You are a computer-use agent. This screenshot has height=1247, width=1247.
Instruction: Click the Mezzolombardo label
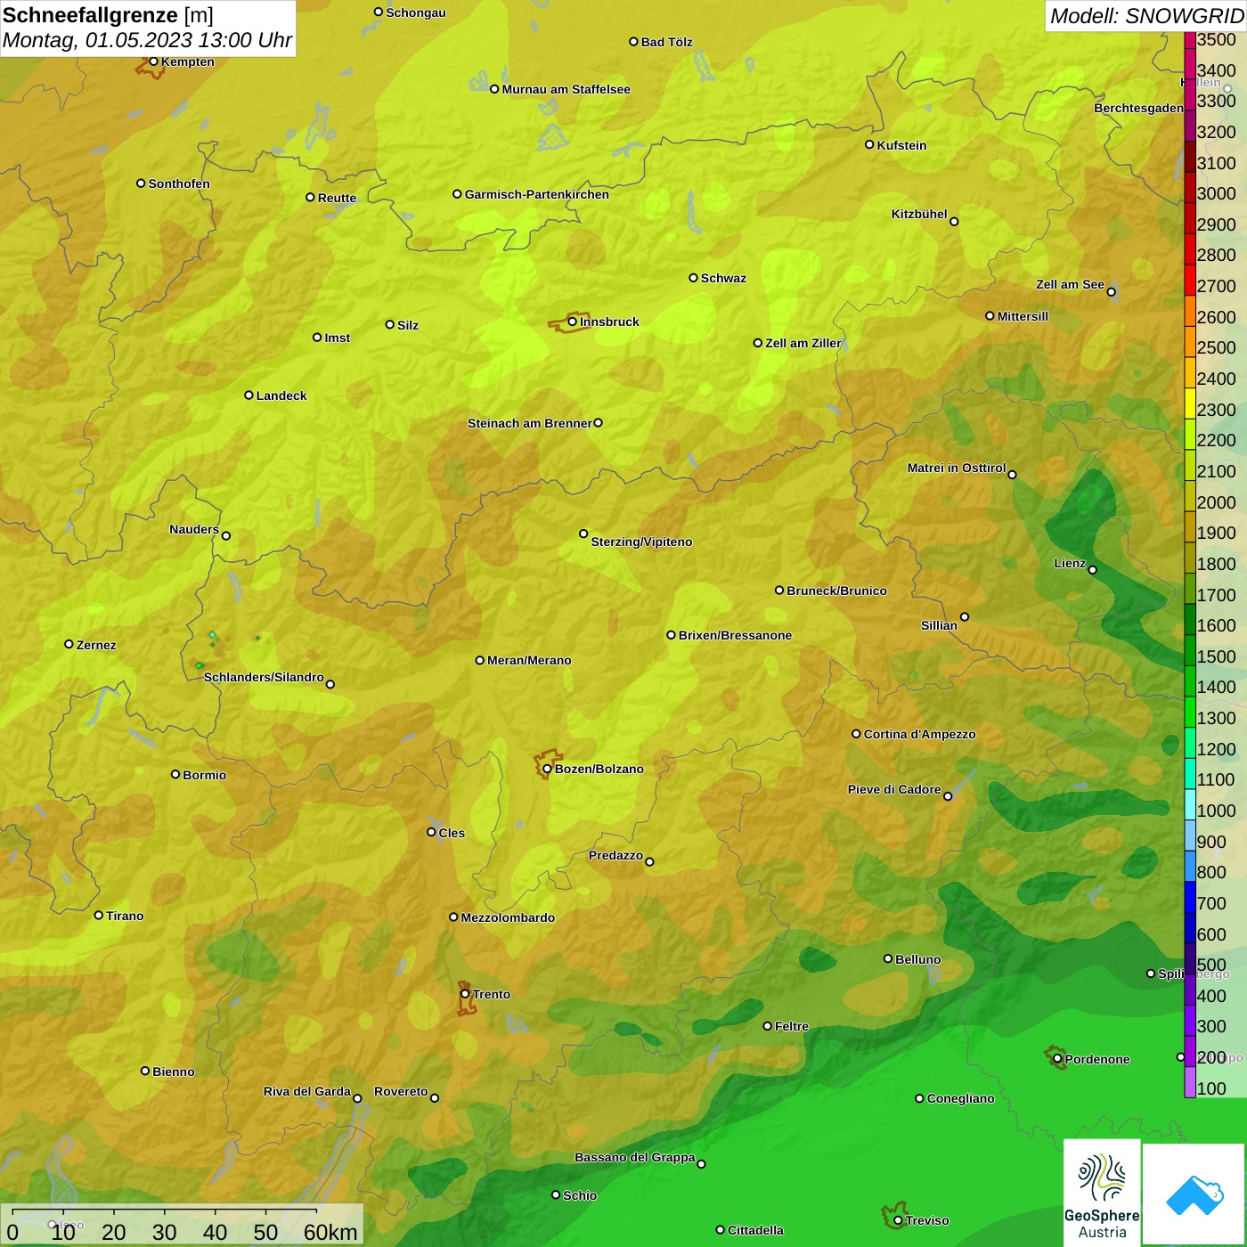(x=508, y=917)
